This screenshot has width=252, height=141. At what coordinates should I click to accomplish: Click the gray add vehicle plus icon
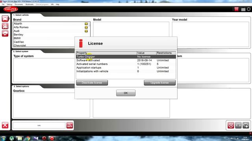(246, 125)
